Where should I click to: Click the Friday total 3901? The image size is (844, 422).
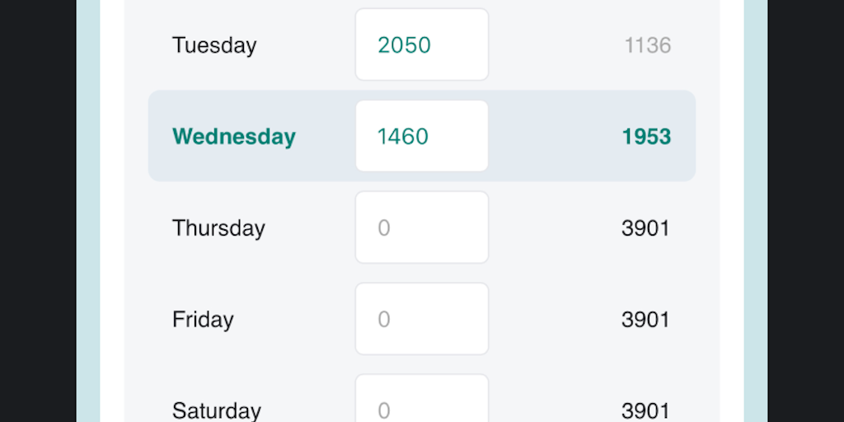pyautogui.click(x=645, y=320)
